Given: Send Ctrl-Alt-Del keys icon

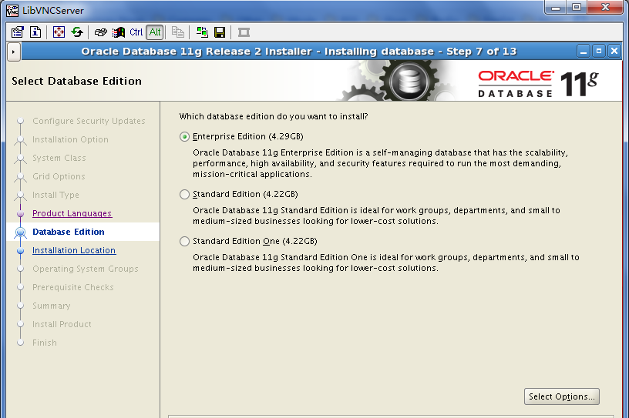Looking at the screenshot, I should coord(100,32).
